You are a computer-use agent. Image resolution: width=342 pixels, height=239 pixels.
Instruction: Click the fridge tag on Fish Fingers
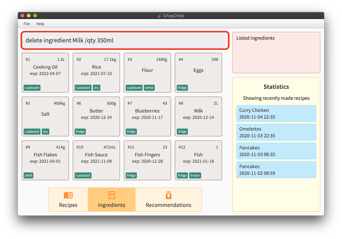pos(131,175)
